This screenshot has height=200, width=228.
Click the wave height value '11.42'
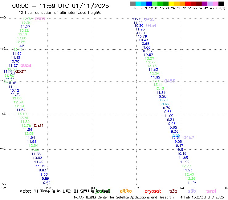[x=19, y=46]
